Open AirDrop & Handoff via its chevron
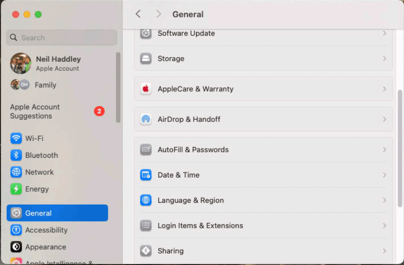 pos(384,119)
